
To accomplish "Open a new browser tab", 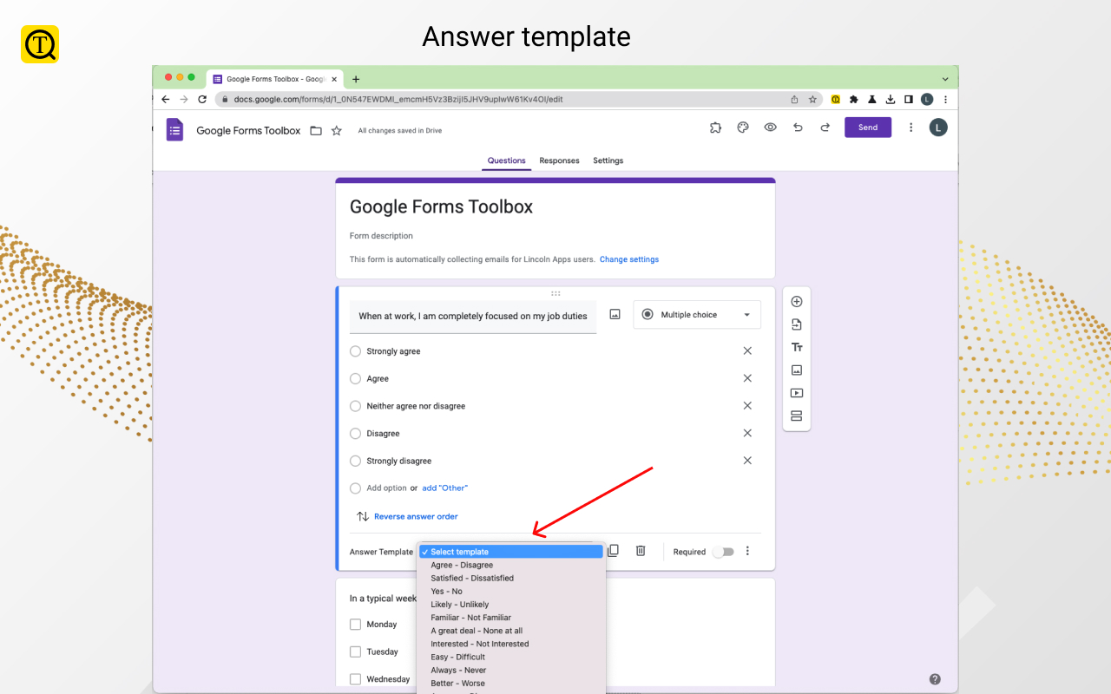I will [x=356, y=79].
